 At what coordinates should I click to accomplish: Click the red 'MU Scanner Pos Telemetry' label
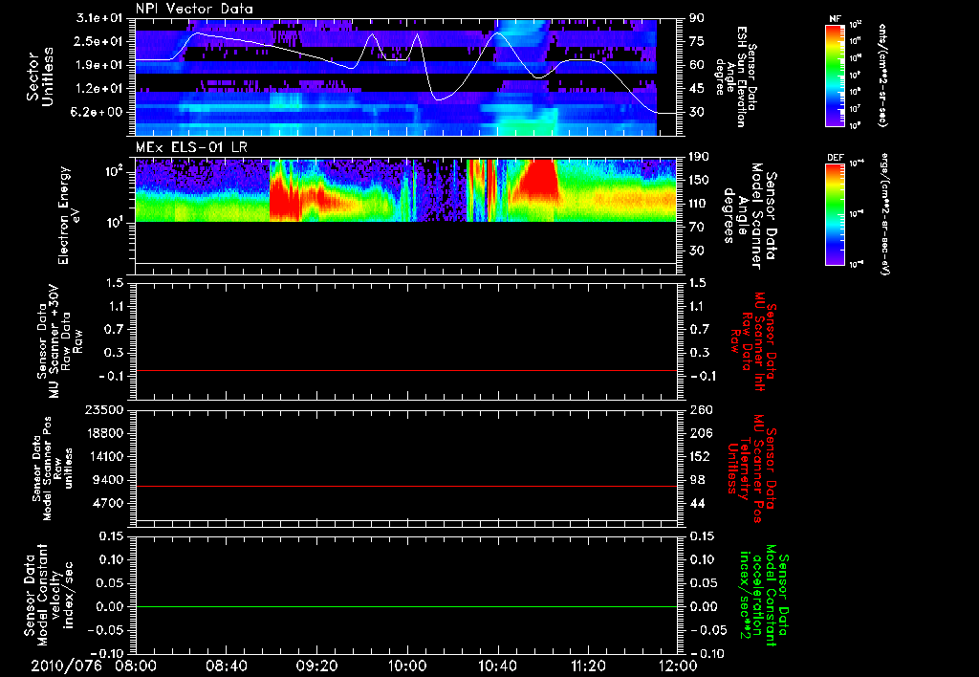click(x=751, y=469)
